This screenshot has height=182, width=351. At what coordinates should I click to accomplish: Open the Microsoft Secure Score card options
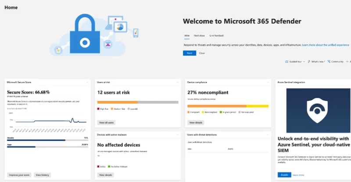coord(87,82)
